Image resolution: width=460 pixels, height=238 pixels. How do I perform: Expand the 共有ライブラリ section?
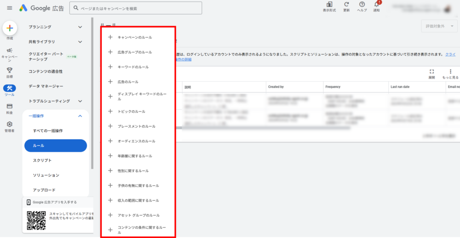tap(55, 42)
